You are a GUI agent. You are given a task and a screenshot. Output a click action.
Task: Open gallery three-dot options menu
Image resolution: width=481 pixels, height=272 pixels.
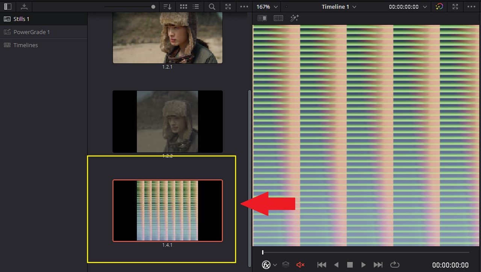coord(244,6)
